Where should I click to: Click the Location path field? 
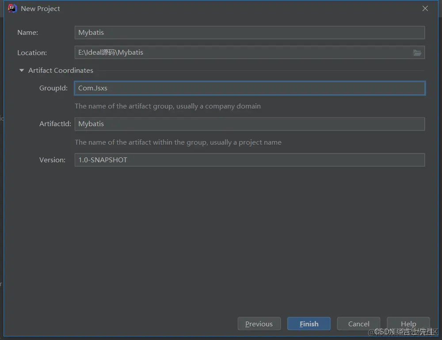click(249, 52)
